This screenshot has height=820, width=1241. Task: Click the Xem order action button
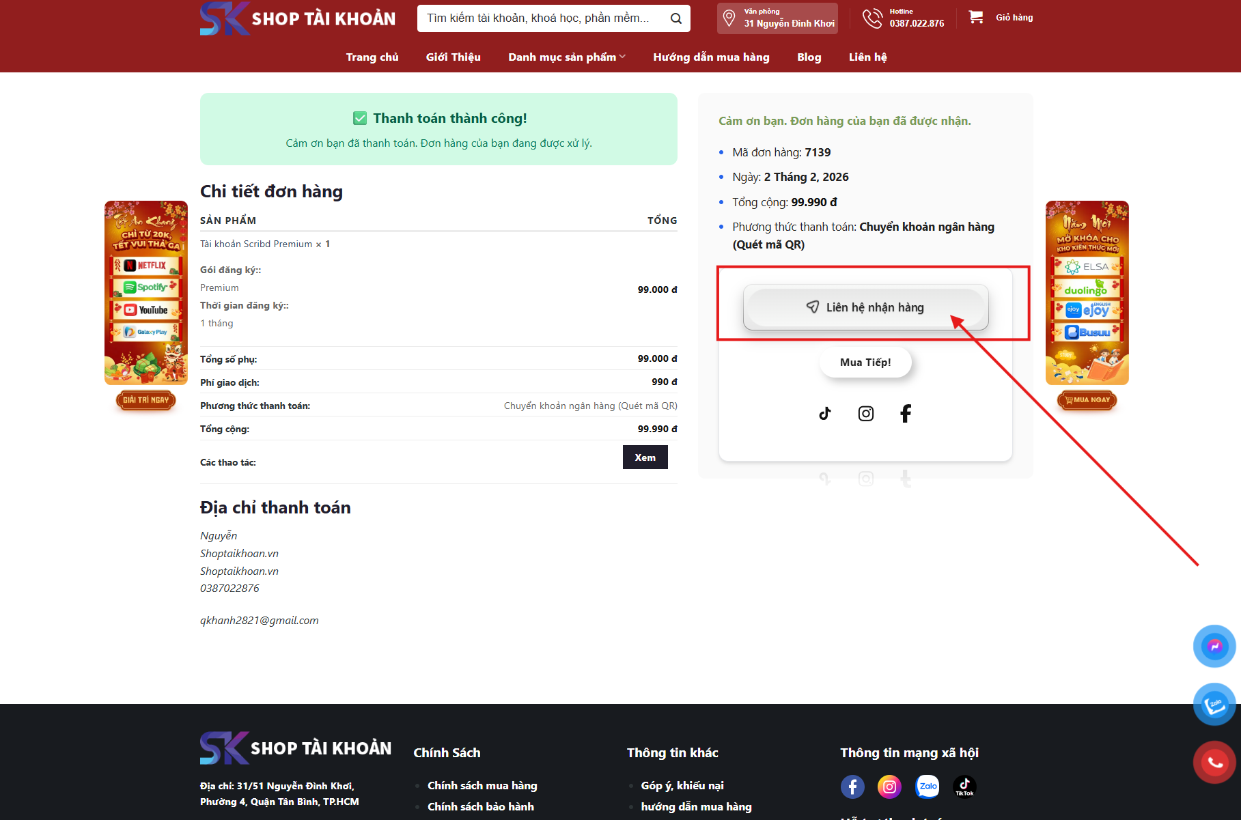[645, 457]
